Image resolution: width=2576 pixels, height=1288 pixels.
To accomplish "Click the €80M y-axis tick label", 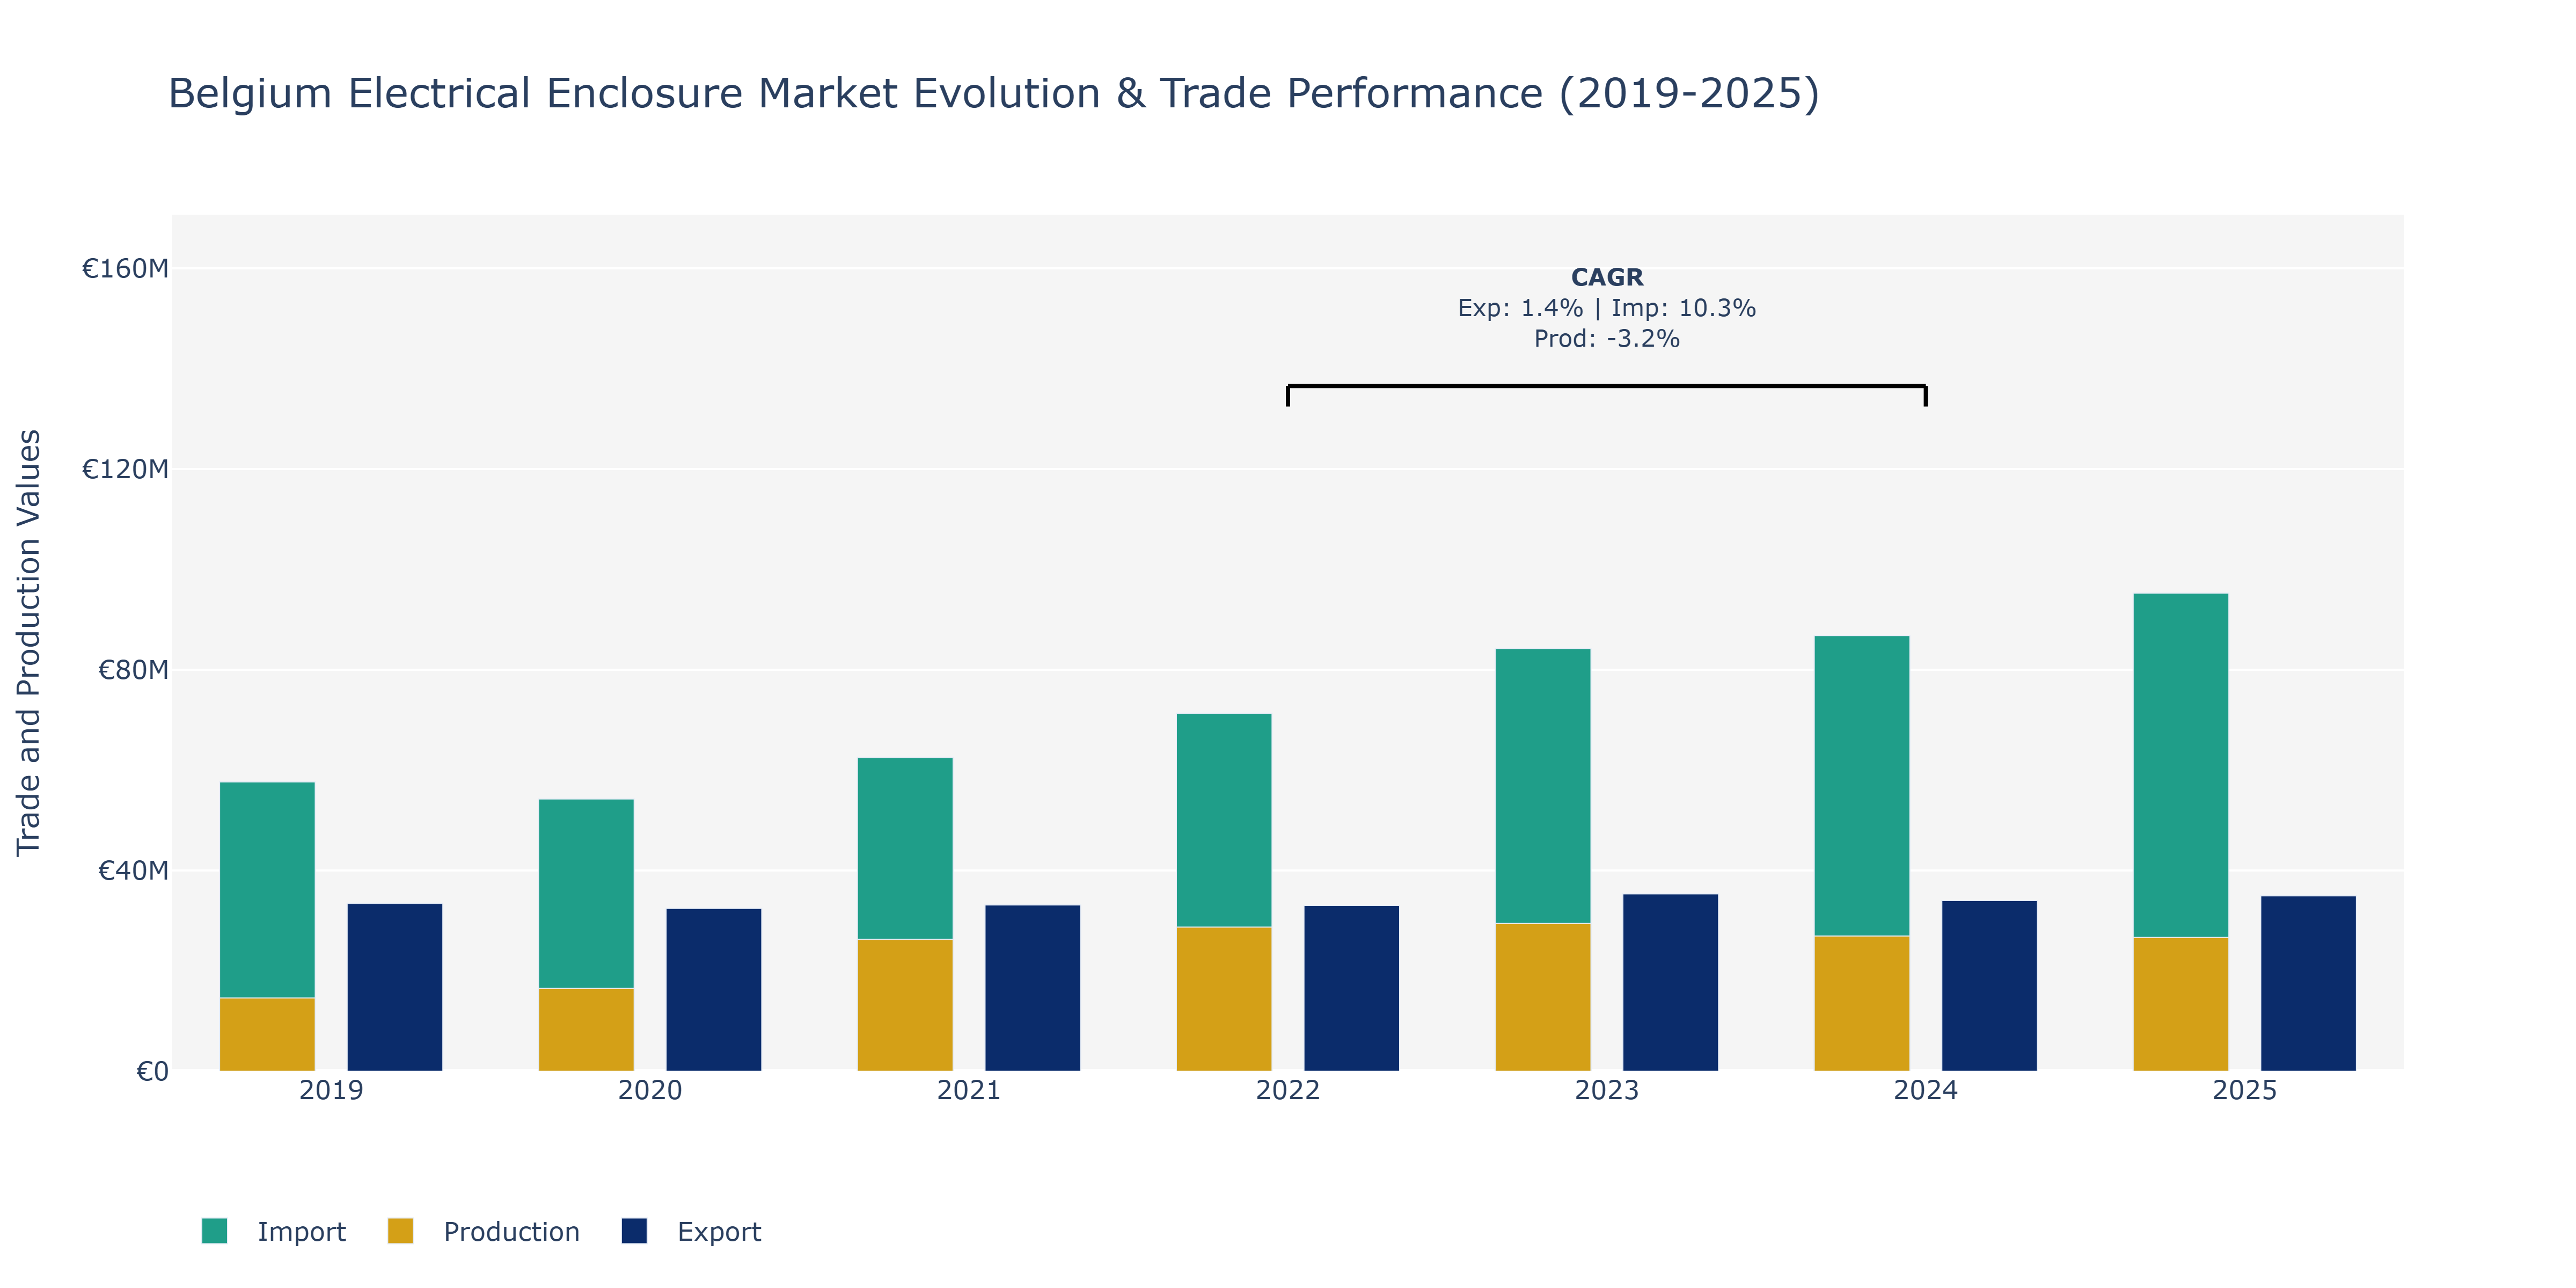I will pyautogui.click(x=133, y=670).
